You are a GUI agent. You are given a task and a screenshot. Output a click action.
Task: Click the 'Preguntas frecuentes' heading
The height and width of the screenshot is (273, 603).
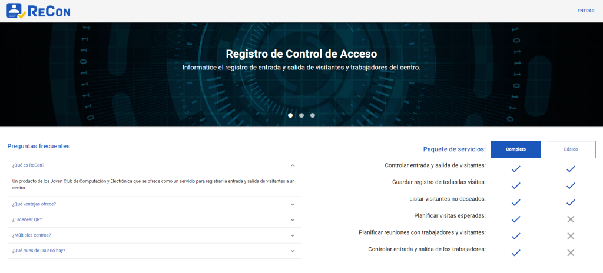pyautogui.click(x=38, y=146)
